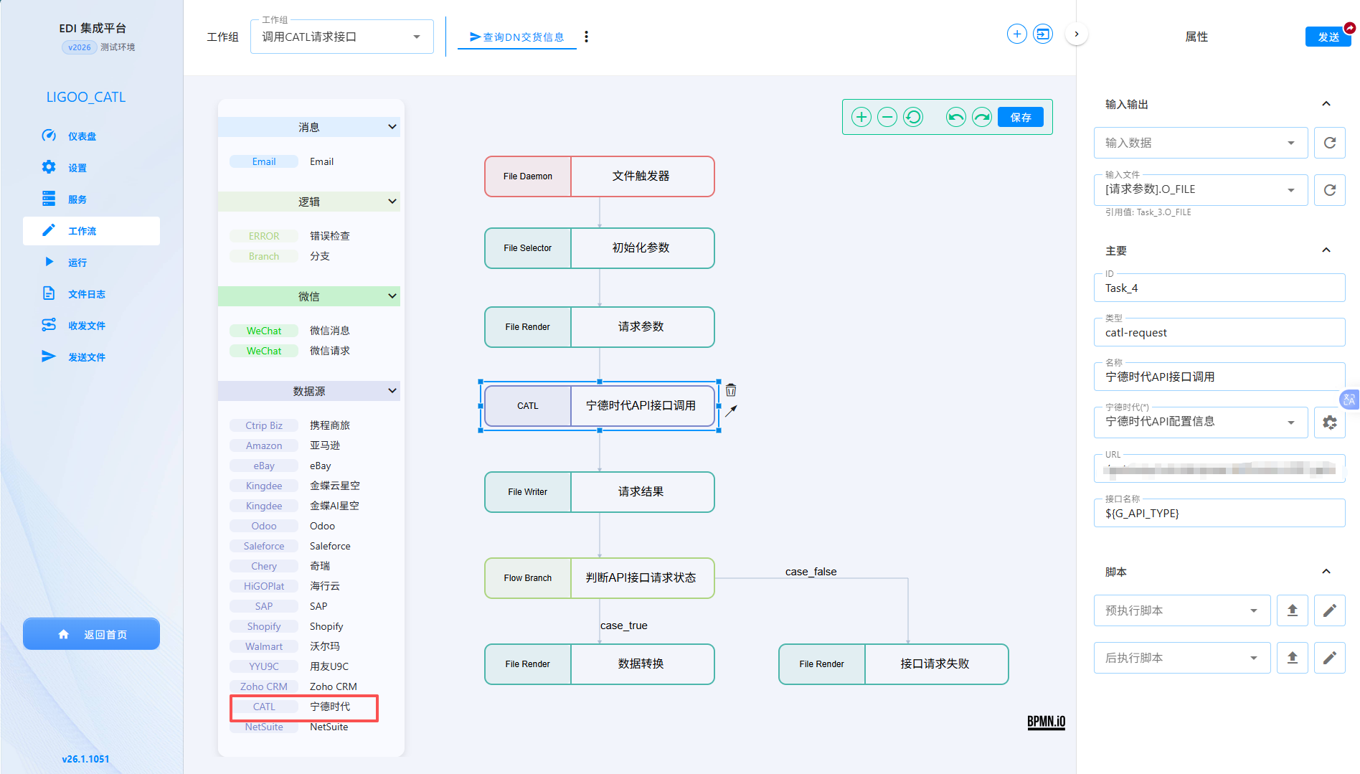Select the 数据转换 node

600,664
